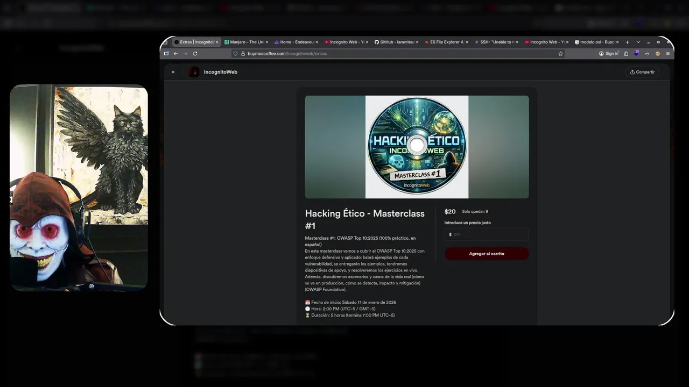
Task: Click 'Introduce un precio justo' label
Action: (468, 223)
